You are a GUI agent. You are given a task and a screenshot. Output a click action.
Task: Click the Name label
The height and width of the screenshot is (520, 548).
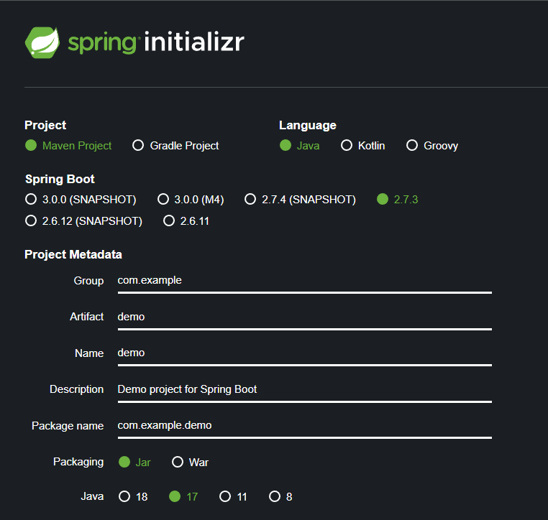click(x=89, y=353)
